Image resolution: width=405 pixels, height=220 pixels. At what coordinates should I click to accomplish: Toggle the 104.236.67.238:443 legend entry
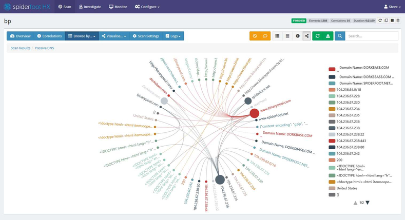pos(348,141)
